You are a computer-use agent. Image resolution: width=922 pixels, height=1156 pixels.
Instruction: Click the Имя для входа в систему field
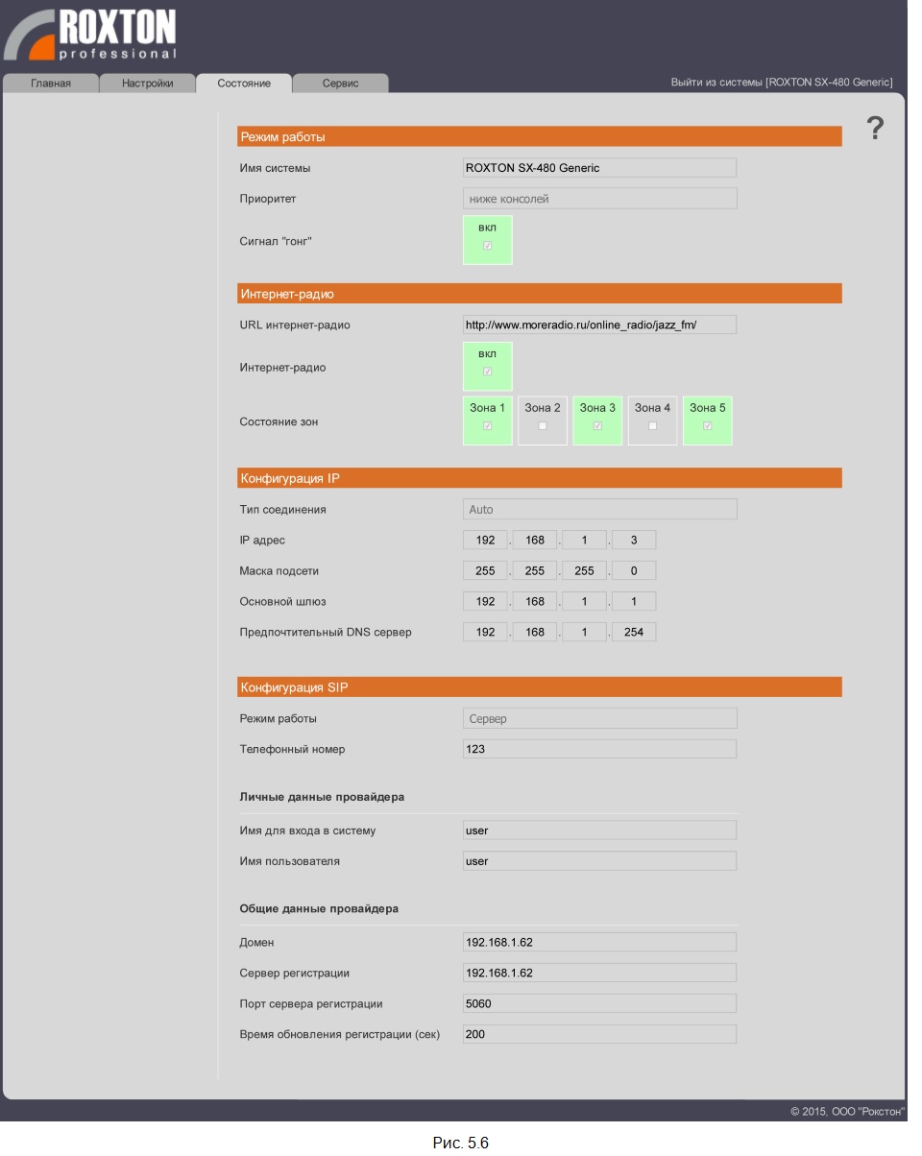[x=599, y=831]
